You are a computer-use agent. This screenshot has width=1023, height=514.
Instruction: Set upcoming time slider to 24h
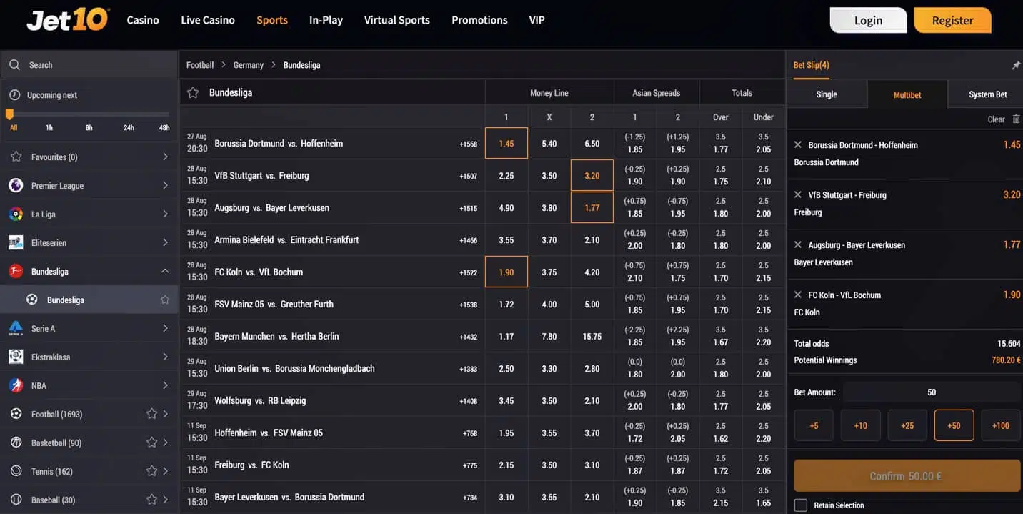coord(129,127)
